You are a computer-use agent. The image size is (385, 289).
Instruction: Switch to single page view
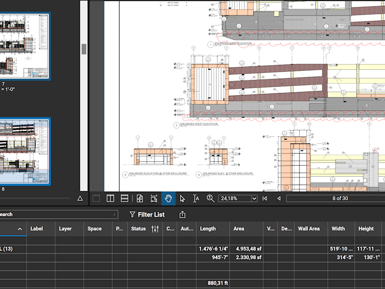(96, 198)
